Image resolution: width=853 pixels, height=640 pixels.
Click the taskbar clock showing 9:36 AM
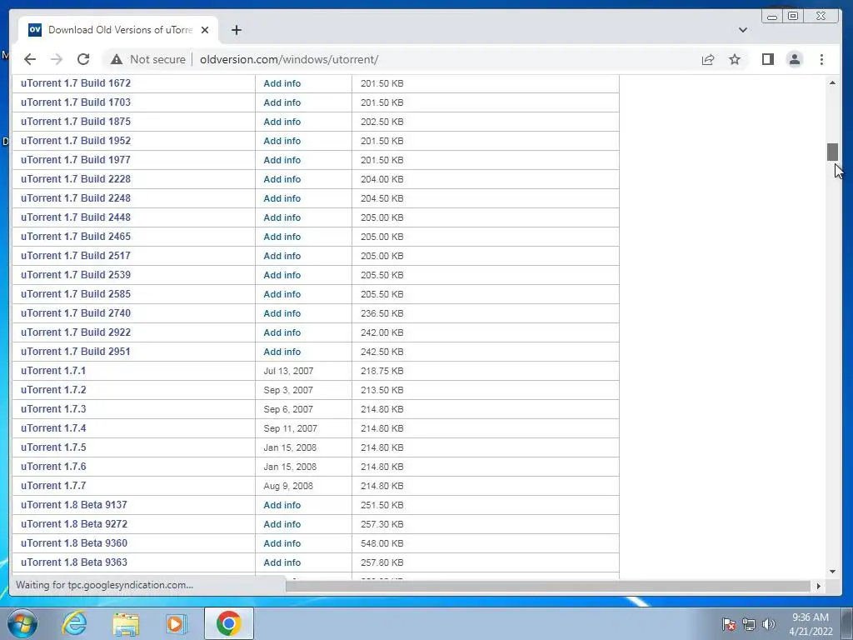coord(810,623)
